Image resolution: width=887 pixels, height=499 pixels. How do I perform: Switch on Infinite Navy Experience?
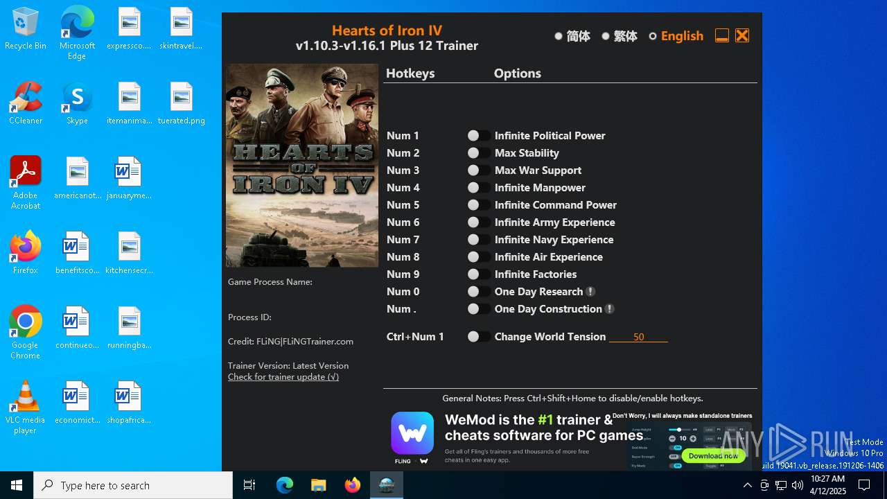(478, 240)
